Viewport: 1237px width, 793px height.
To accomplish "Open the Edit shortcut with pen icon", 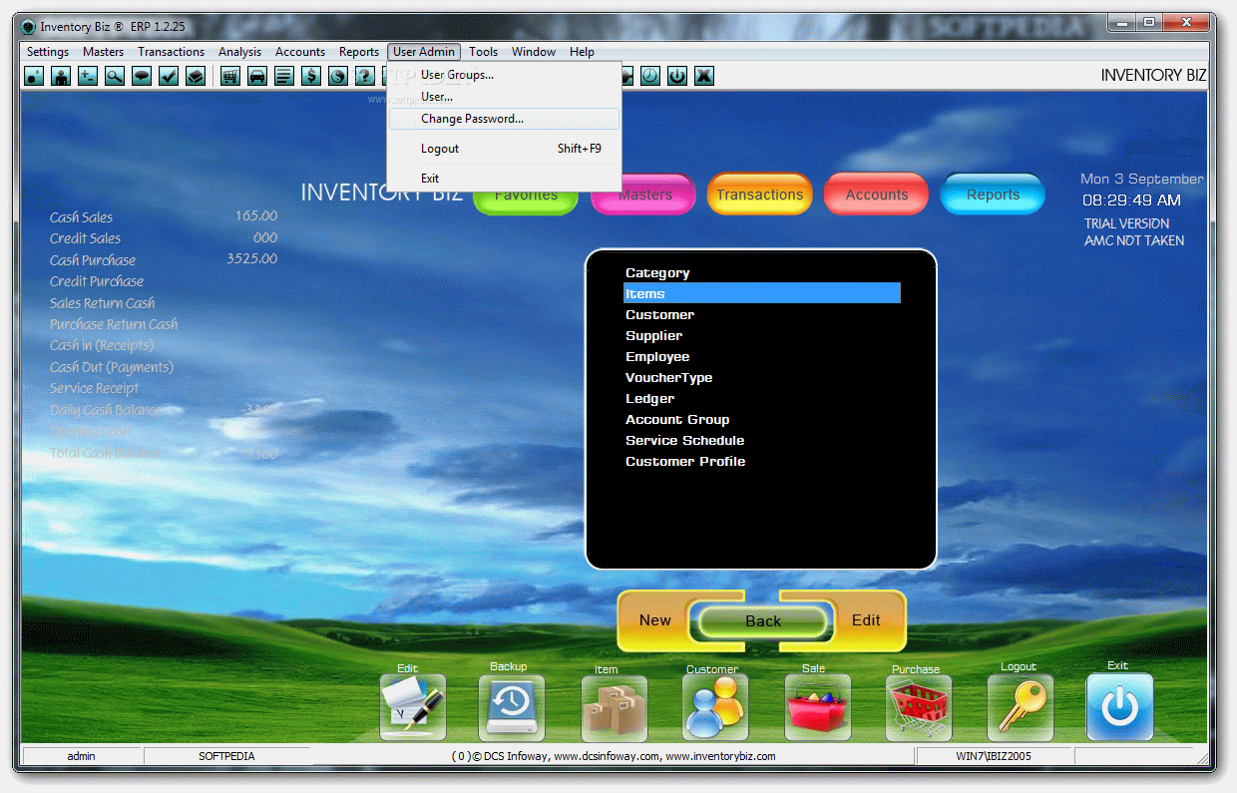I will pyautogui.click(x=413, y=707).
